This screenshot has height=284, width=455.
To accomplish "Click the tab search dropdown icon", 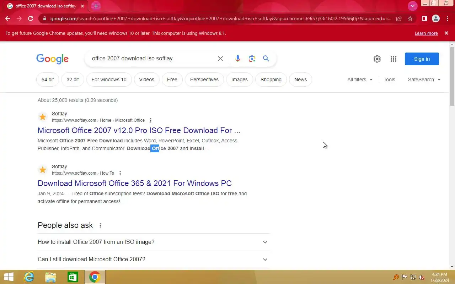I will pyautogui.click(x=412, y=6).
